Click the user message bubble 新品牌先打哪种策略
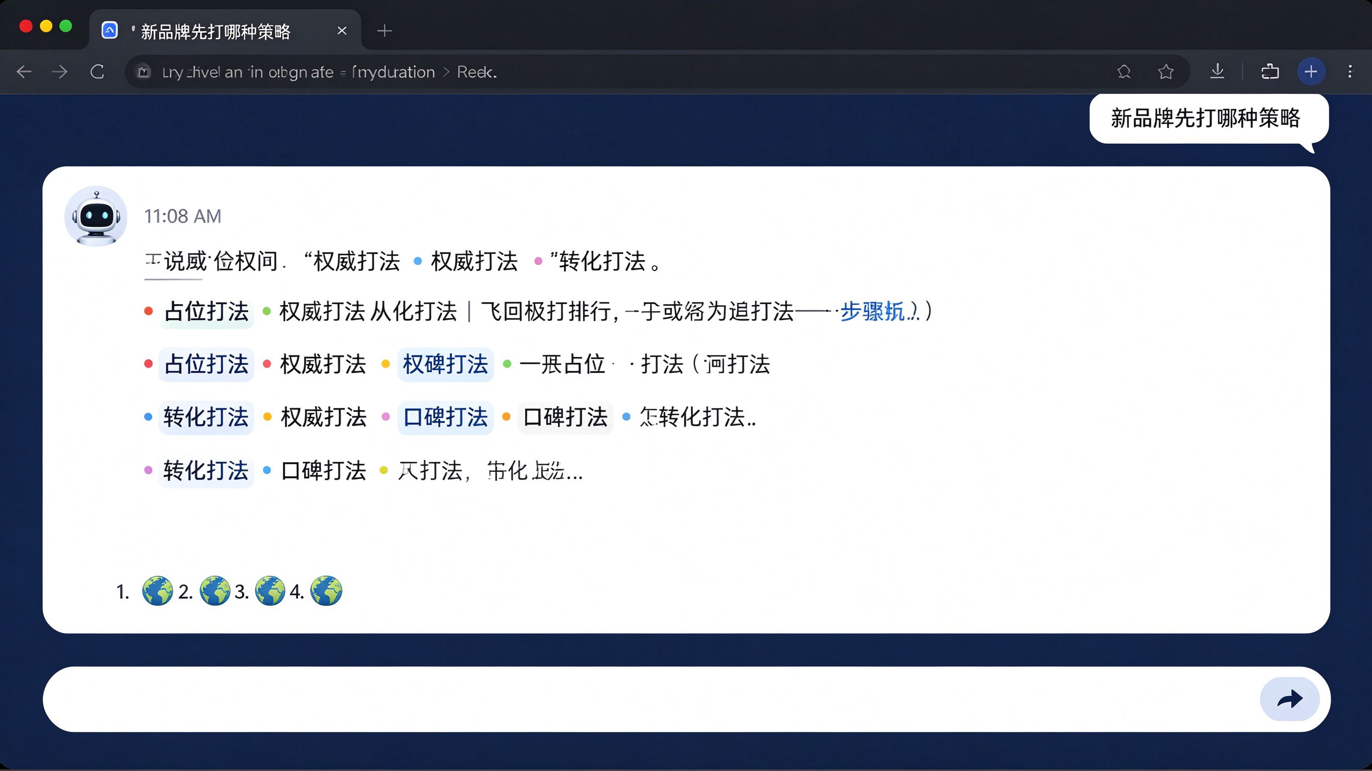 tap(1209, 118)
